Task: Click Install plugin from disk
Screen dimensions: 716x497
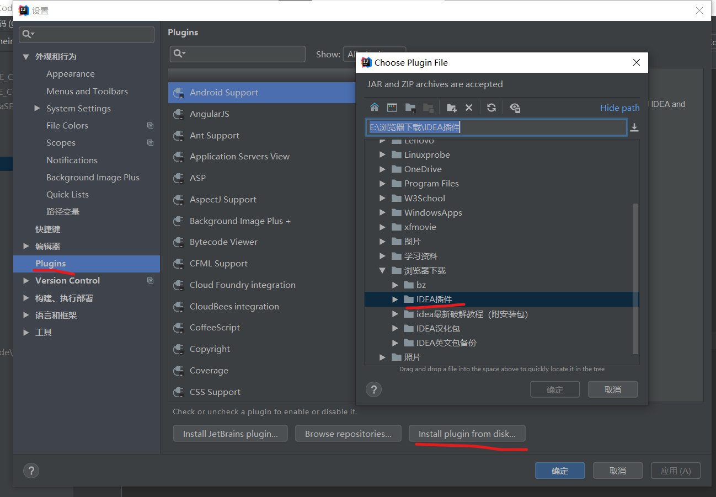Action: click(x=467, y=434)
